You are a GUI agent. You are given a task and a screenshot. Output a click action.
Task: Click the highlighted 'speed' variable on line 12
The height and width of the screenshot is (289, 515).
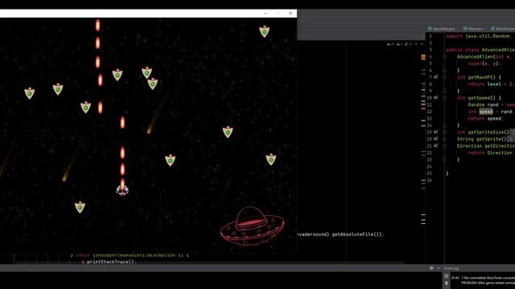coord(486,112)
